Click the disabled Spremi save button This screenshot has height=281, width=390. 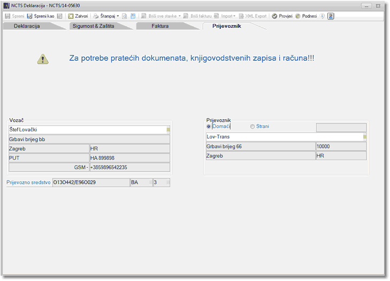[14, 16]
